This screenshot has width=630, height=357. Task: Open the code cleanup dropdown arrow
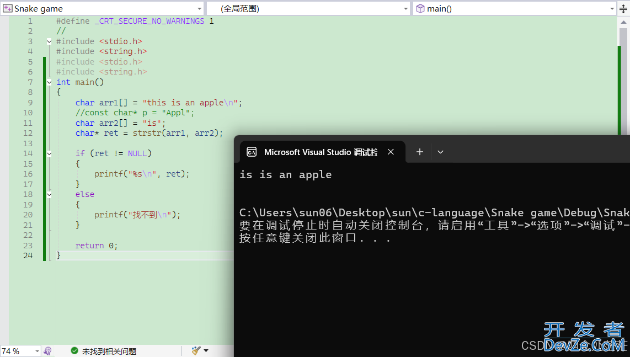click(x=206, y=350)
